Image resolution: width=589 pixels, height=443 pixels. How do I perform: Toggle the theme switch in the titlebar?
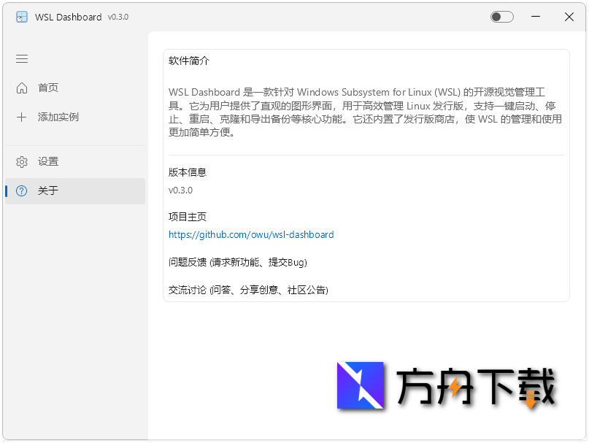[501, 16]
